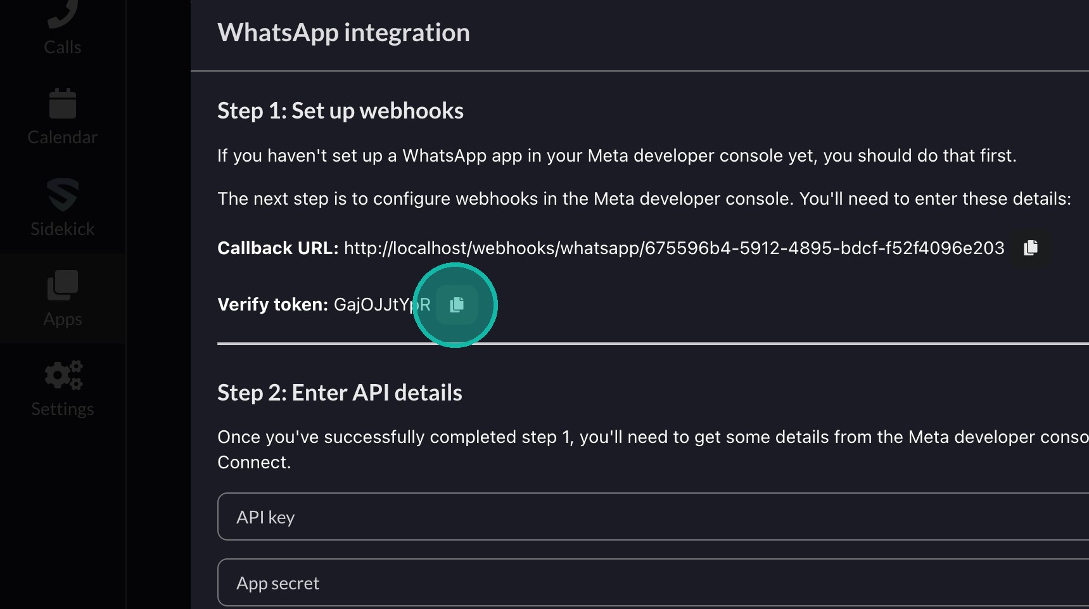This screenshot has width=1089, height=609.
Task: Select the Settings sidebar label
Action: click(62, 409)
